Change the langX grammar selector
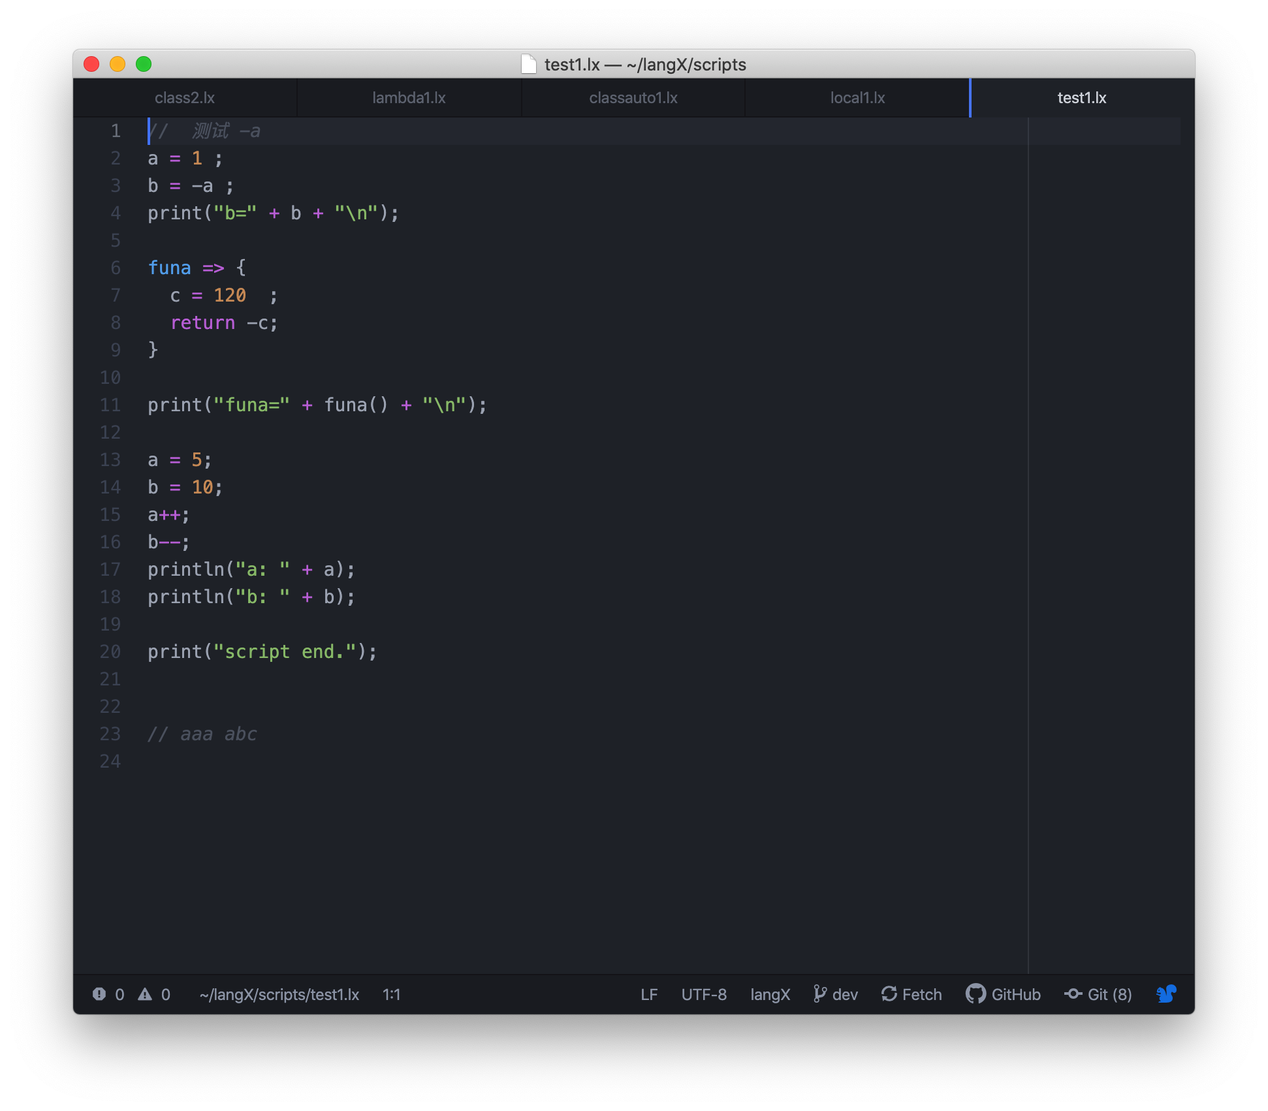 click(x=770, y=994)
